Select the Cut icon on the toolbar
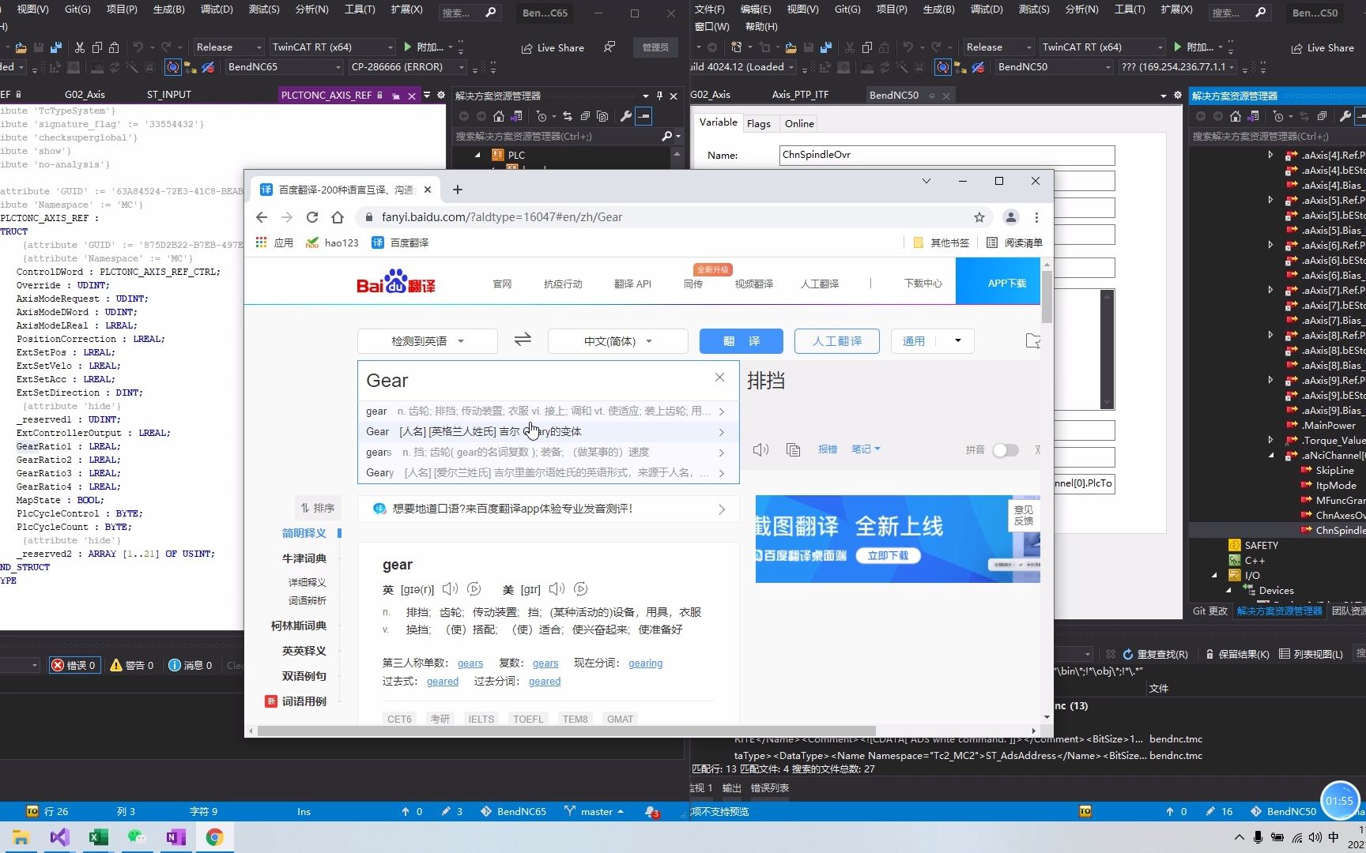The width and height of the screenshot is (1366, 853). (79, 47)
